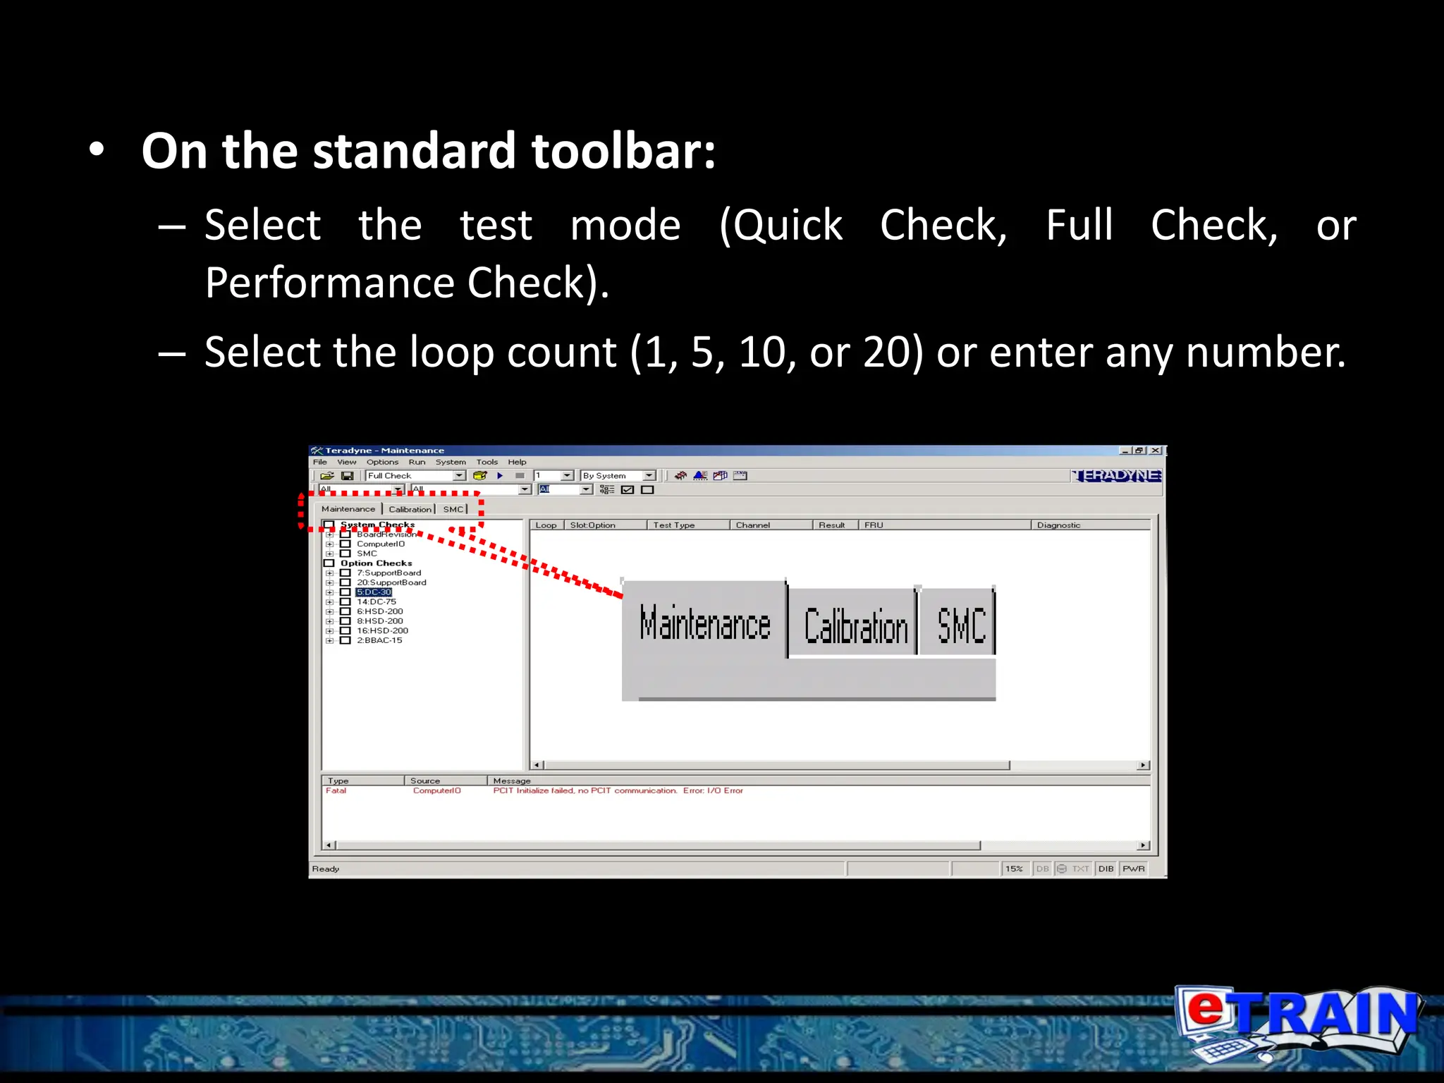This screenshot has height=1083, width=1444.
Task: Click right arrow of results scrollbar
Action: tap(1144, 765)
